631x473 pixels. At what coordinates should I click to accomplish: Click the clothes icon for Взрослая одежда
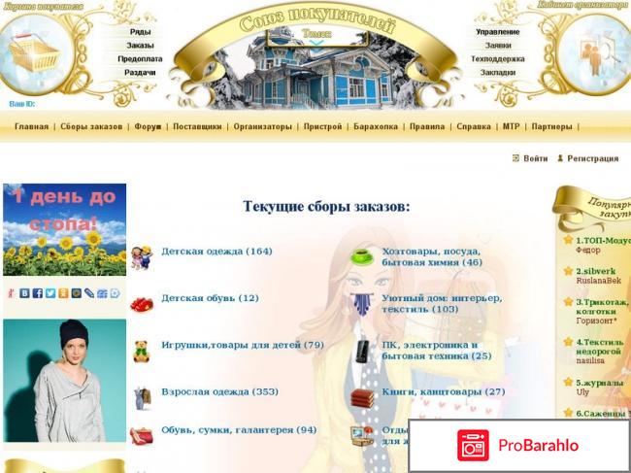143,397
